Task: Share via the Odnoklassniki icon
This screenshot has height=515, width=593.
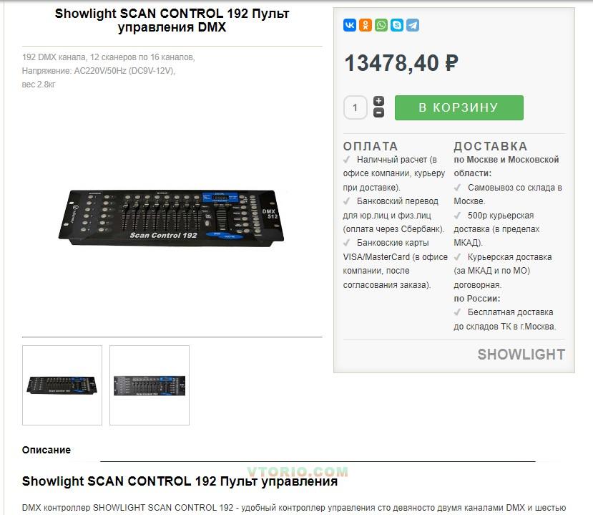Action: tap(366, 25)
